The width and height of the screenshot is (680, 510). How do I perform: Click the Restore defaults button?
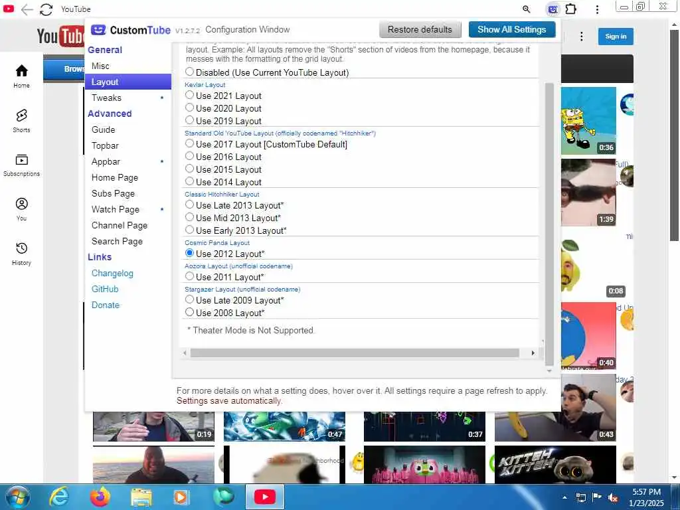(x=420, y=29)
